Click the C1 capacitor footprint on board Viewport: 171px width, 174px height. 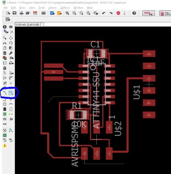(x=97, y=54)
